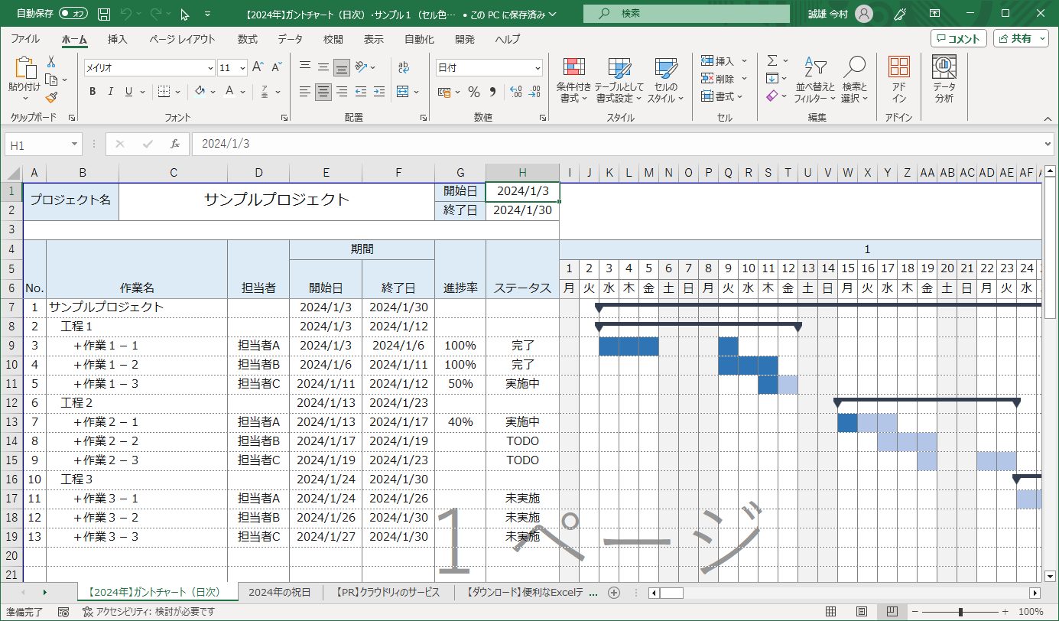Viewport: 1059px width, 621px height.
Task: Click the Comments (コメント) button
Action: pyautogui.click(x=958, y=39)
